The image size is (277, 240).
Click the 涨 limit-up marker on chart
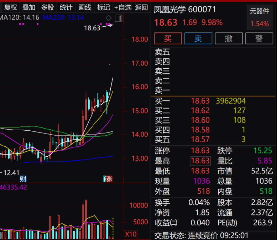click(x=108, y=179)
